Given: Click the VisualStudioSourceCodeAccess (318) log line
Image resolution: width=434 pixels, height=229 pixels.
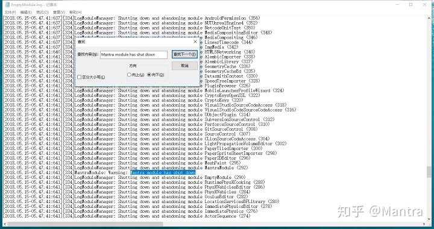Looking at the screenshot, I should [145, 105].
